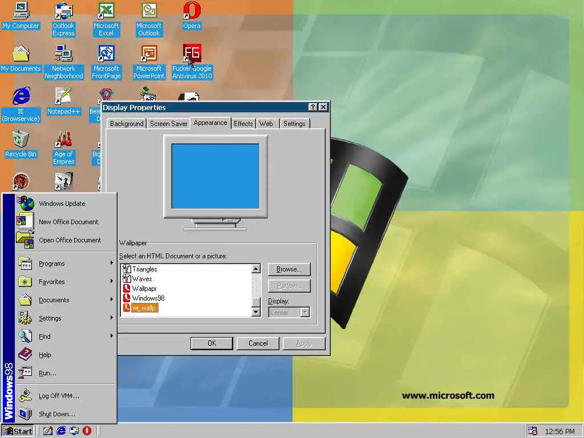This screenshot has height=438, width=584.
Task: Switch to the Web tab
Action: point(266,124)
